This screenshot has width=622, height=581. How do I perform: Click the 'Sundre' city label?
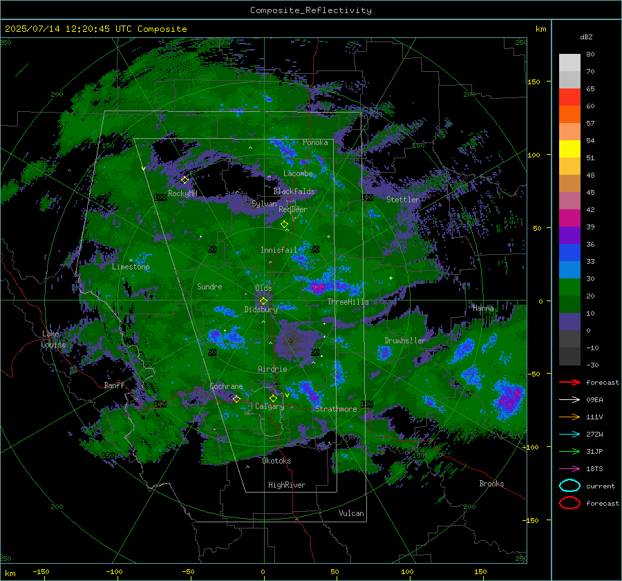(x=209, y=286)
